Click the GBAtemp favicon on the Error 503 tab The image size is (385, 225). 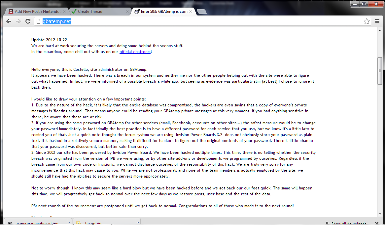[137, 12]
